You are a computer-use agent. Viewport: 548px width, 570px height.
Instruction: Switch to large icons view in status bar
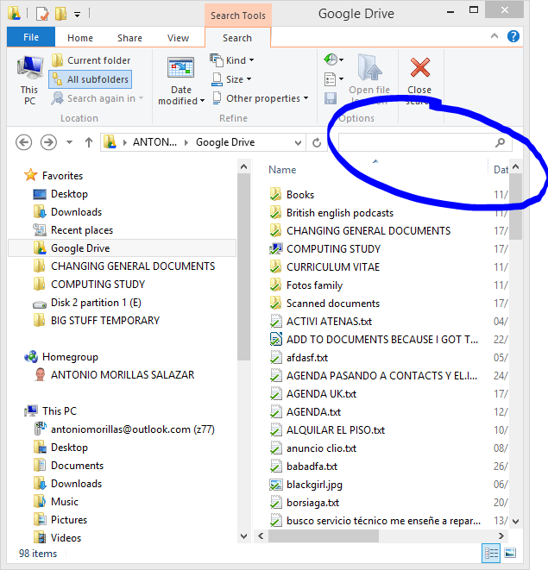click(x=510, y=554)
